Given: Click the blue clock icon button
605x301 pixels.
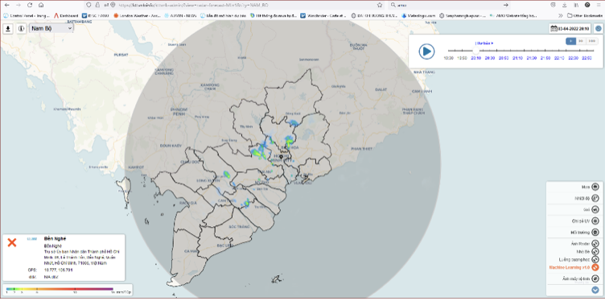Looking at the screenshot, I should pos(598,28).
